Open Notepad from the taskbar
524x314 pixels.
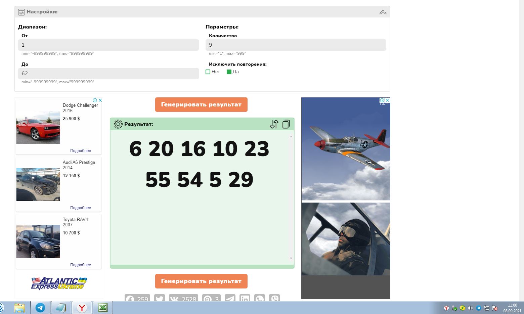coord(61,308)
